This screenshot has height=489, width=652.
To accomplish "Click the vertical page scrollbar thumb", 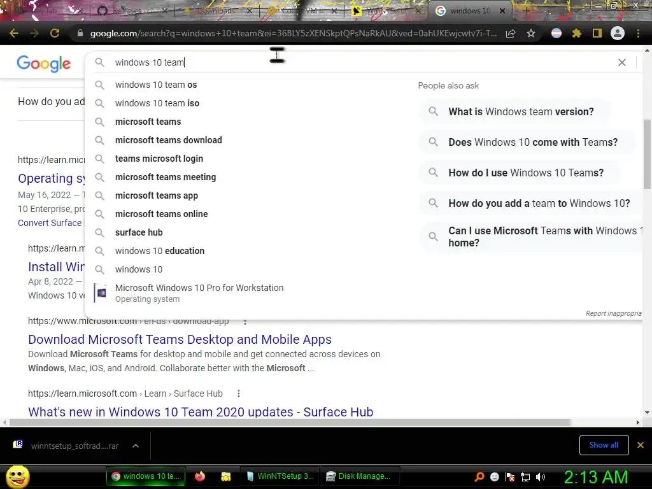I will point(647,154).
